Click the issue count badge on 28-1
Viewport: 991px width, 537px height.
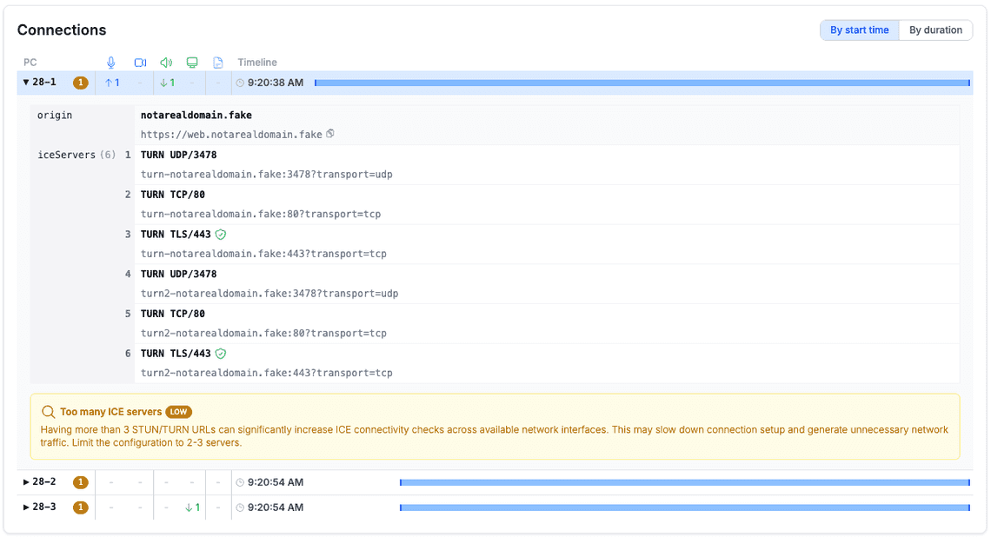(81, 83)
